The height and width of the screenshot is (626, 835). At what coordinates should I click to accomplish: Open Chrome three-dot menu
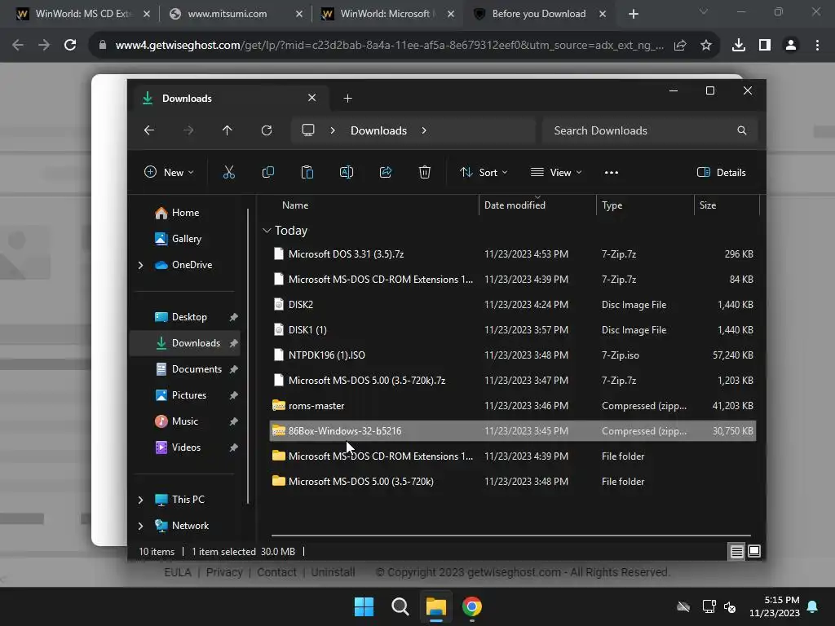point(817,46)
